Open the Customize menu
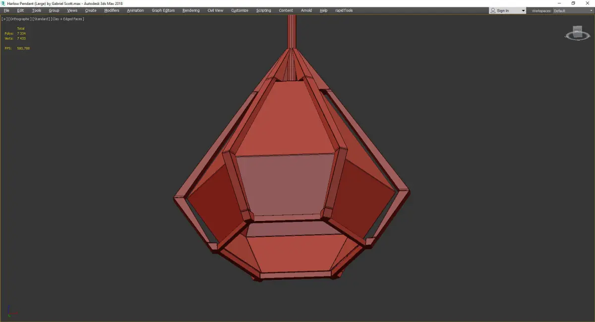Viewport: 595px width, 322px height. coord(239,10)
